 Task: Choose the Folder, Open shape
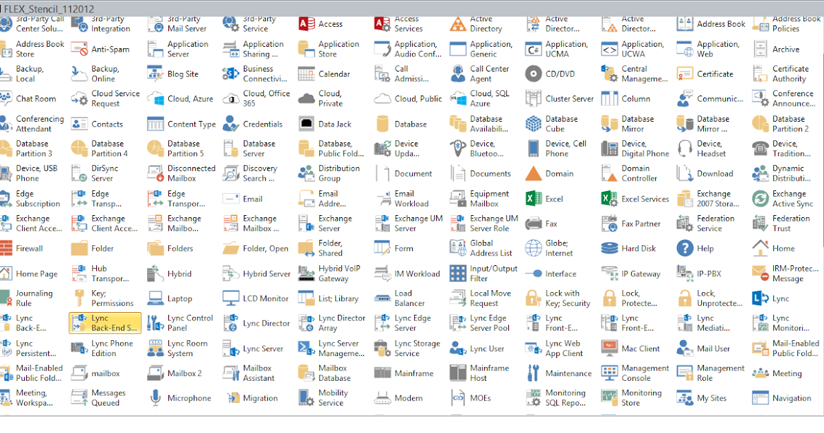(256, 248)
